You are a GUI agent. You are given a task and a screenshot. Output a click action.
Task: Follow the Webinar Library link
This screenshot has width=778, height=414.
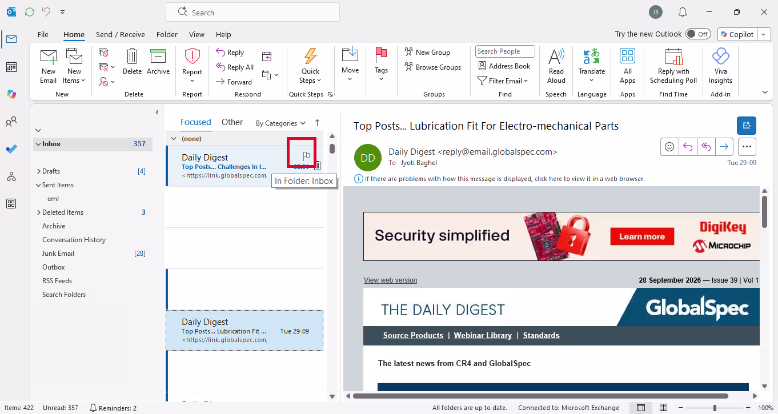point(483,336)
